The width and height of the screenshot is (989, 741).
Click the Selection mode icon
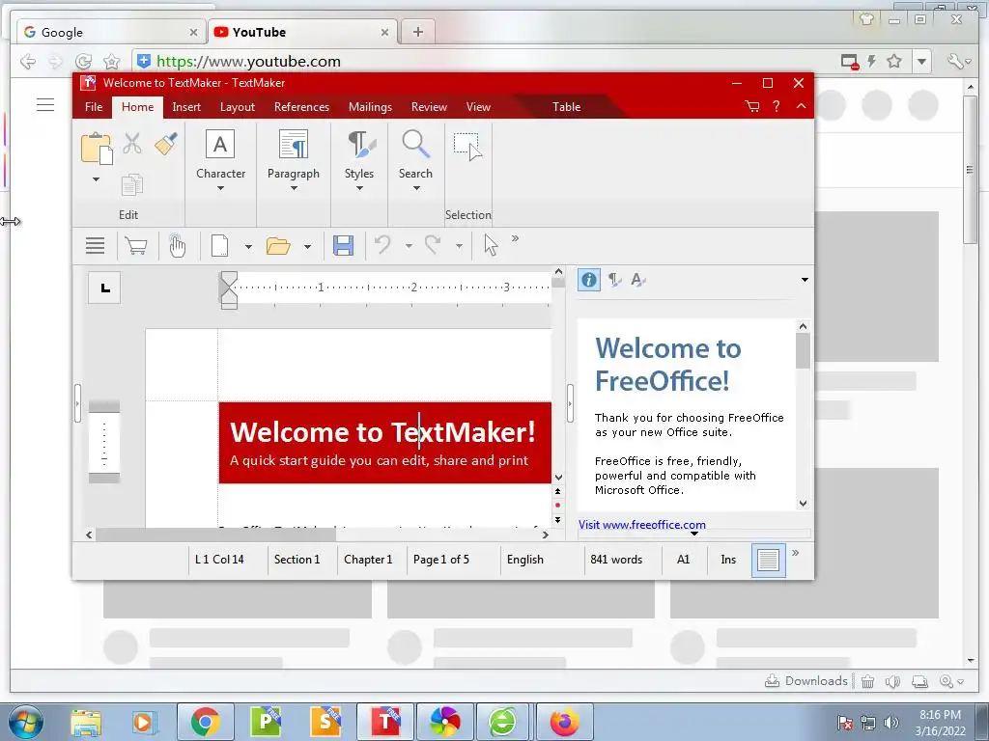[x=468, y=147]
